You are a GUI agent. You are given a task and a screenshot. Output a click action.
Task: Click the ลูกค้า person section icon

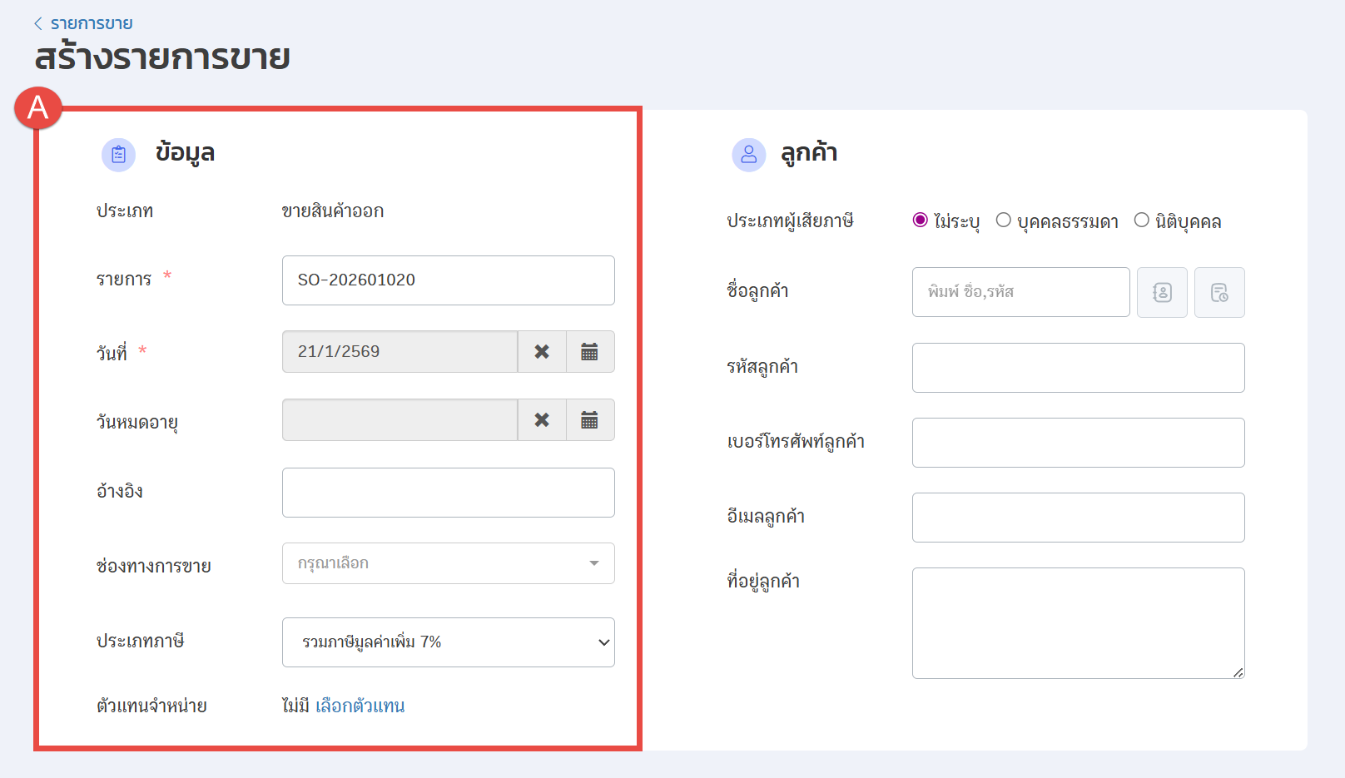[x=748, y=155]
